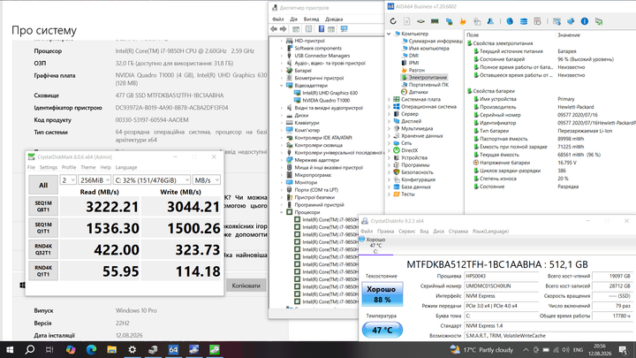Open the Start menu Windows logo
The width and height of the screenshot is (636, 358).
[10, 349]
